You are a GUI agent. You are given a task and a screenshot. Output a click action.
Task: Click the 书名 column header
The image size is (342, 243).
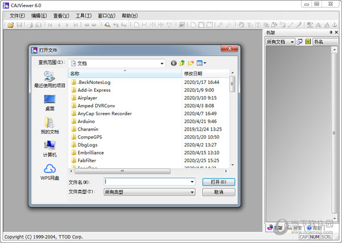point(325,42)
